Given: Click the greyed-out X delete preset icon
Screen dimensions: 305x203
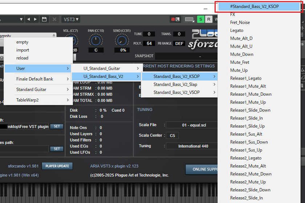Looking at the screenshot, I should tap(54, 19).
